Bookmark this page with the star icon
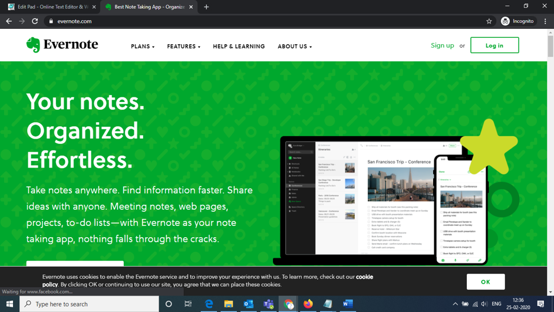 (489, 21)
